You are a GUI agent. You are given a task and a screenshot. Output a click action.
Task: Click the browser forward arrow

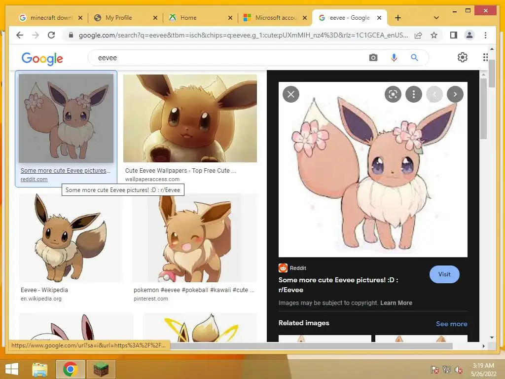click(36, 35)
